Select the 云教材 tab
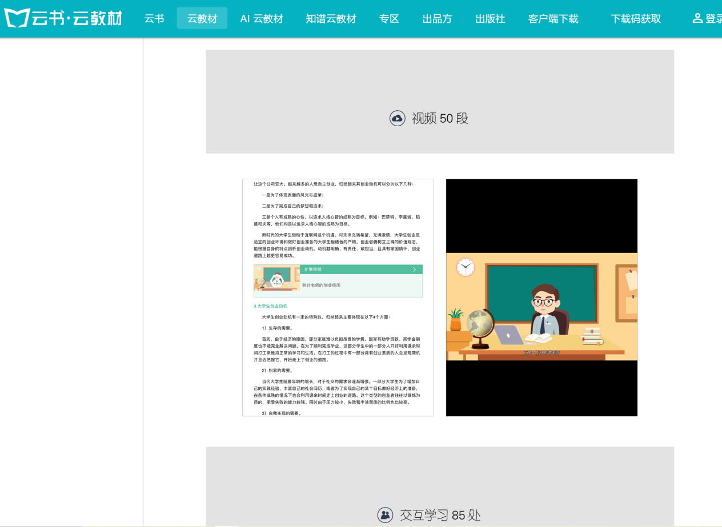The image size is (722, 527). pyautogui.click(x=202, y=19)
